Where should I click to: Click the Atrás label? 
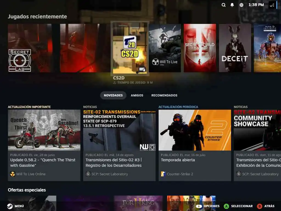pos(269,206)
